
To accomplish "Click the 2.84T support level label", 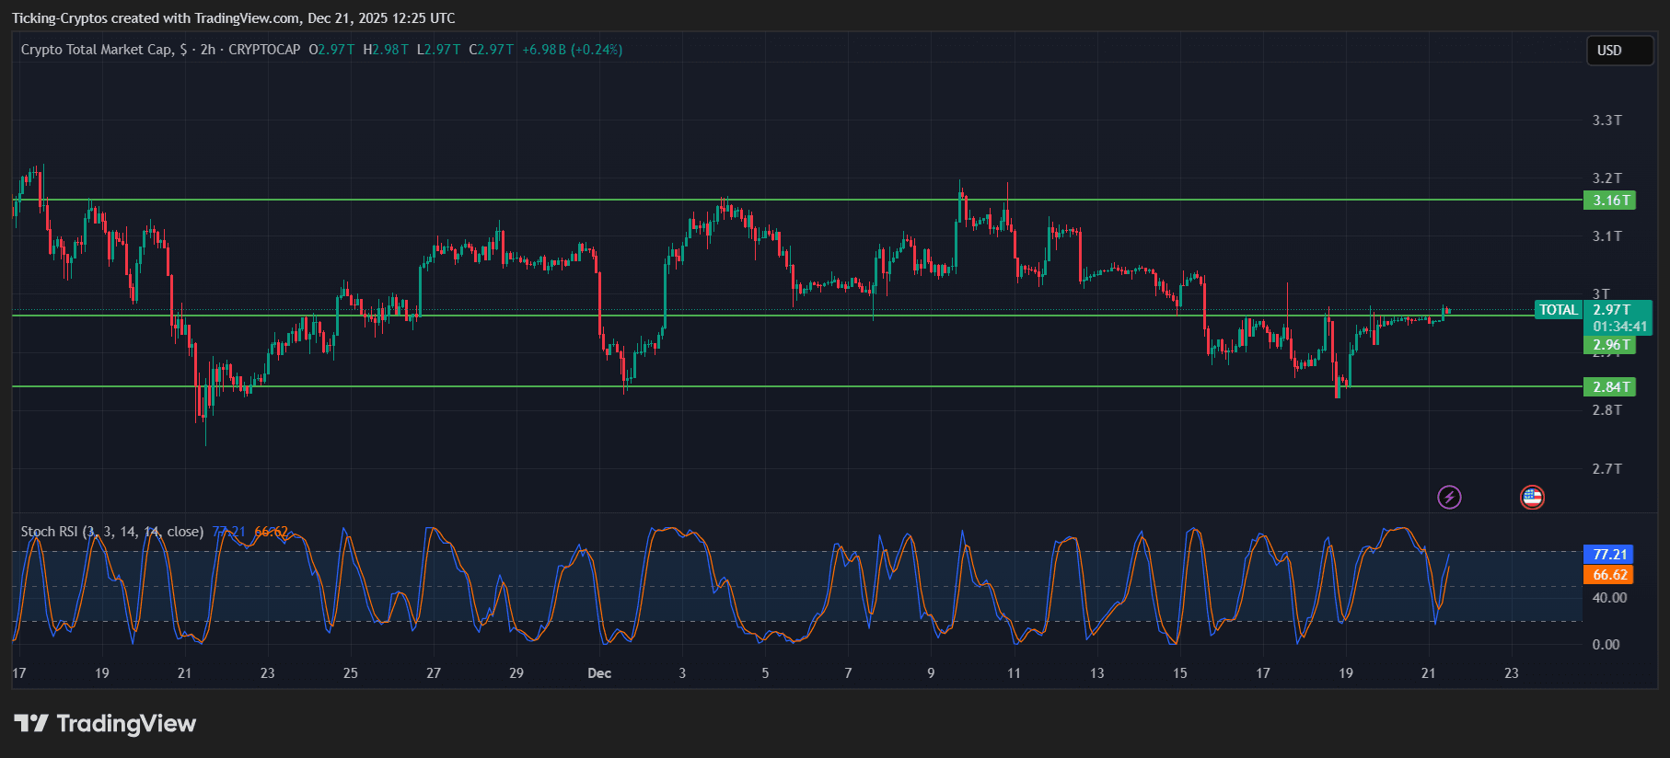I will point(1610,387).
